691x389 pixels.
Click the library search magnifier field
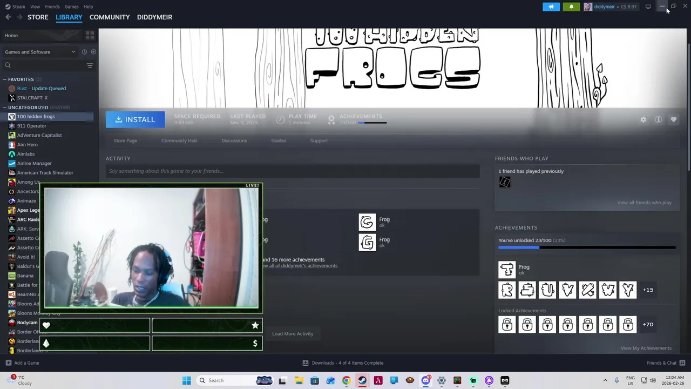tap(43, 65)
